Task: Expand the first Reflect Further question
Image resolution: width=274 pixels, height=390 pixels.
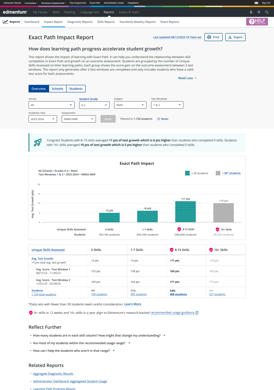Action: point(164,335)
